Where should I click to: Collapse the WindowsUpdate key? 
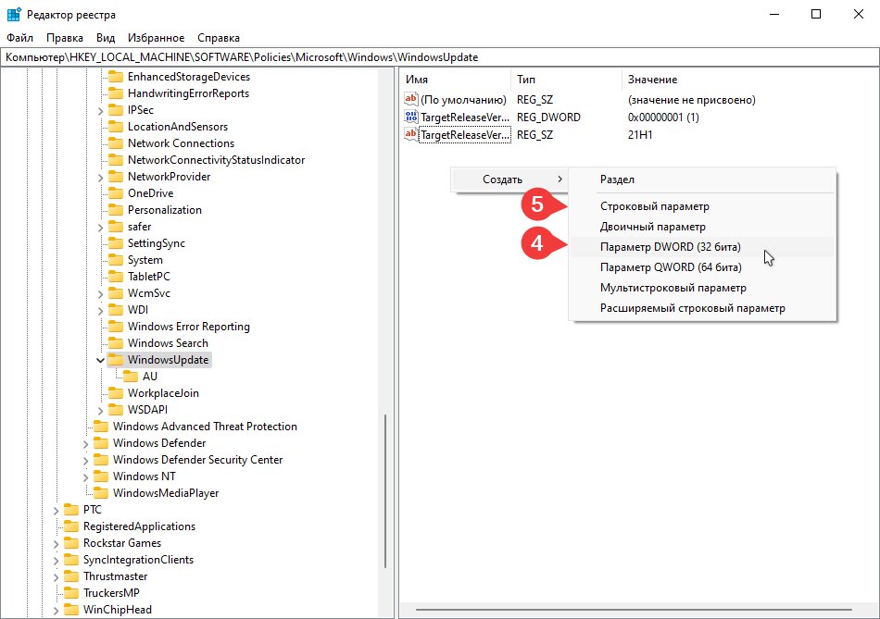click(x=100, y=360)
